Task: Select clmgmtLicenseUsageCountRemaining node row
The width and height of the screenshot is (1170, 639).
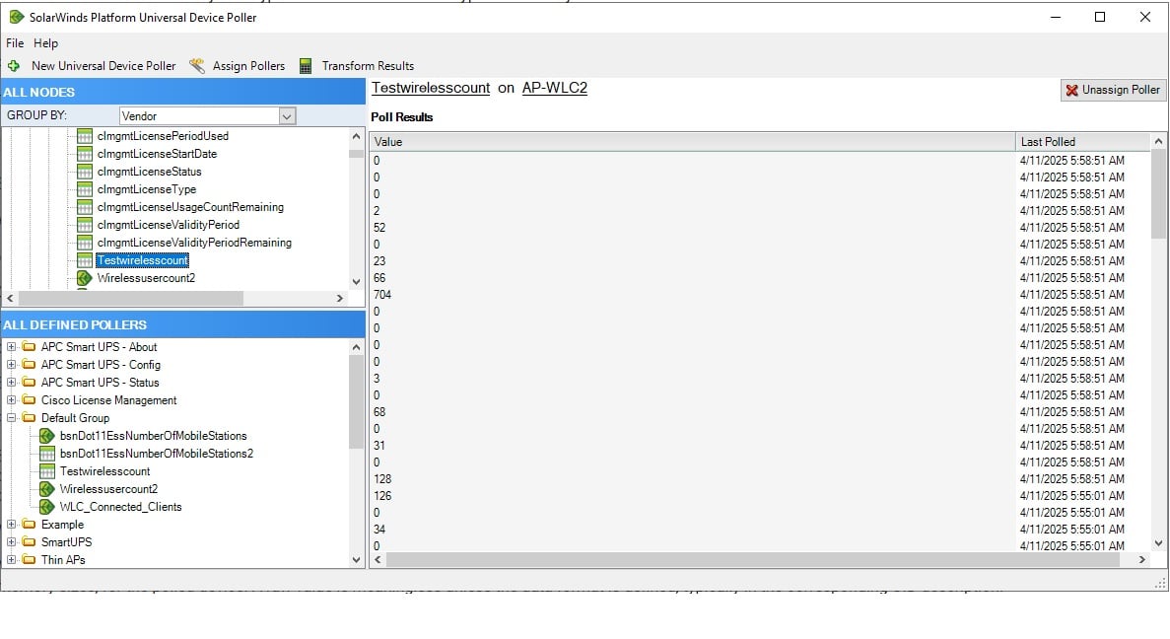Action: [x=190, y=207]
